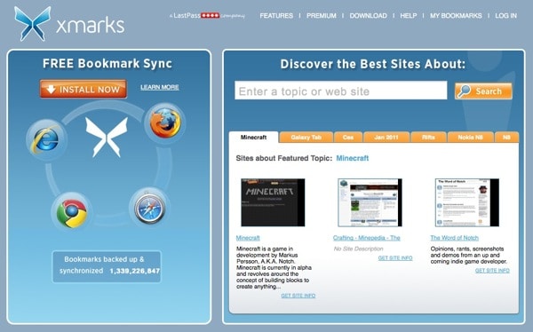Viewport: 533px width, 332px height.
Task: Click the Internet Explorer browser icon
Action: coord(46,138)
